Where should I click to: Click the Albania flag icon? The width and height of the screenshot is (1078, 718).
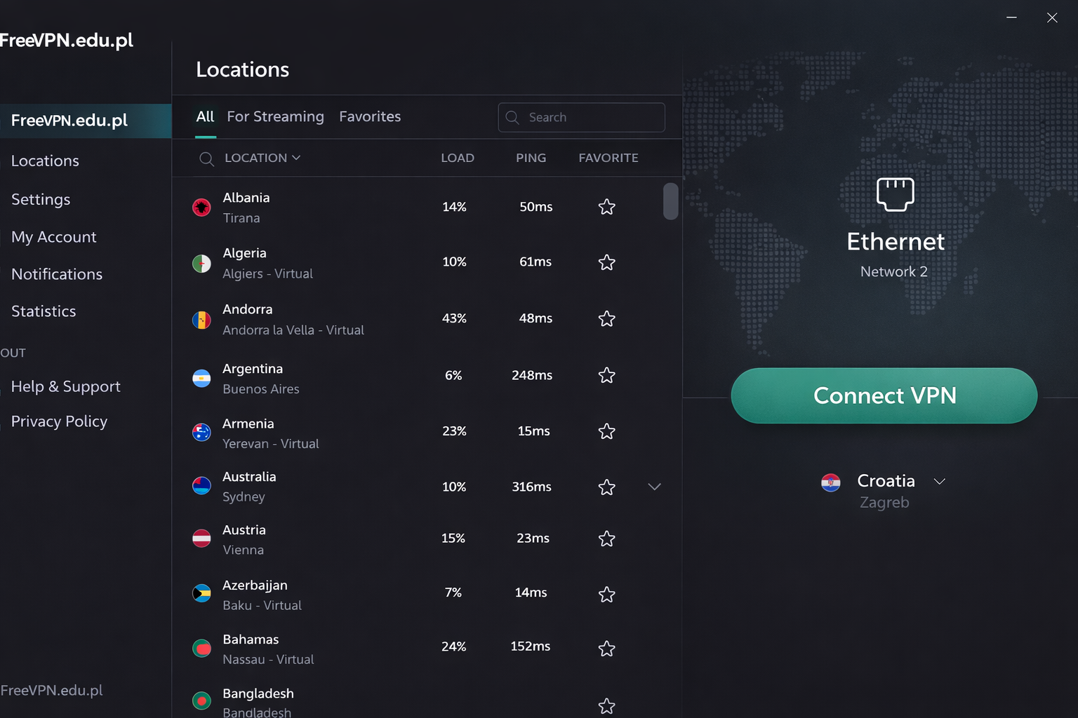201,208
